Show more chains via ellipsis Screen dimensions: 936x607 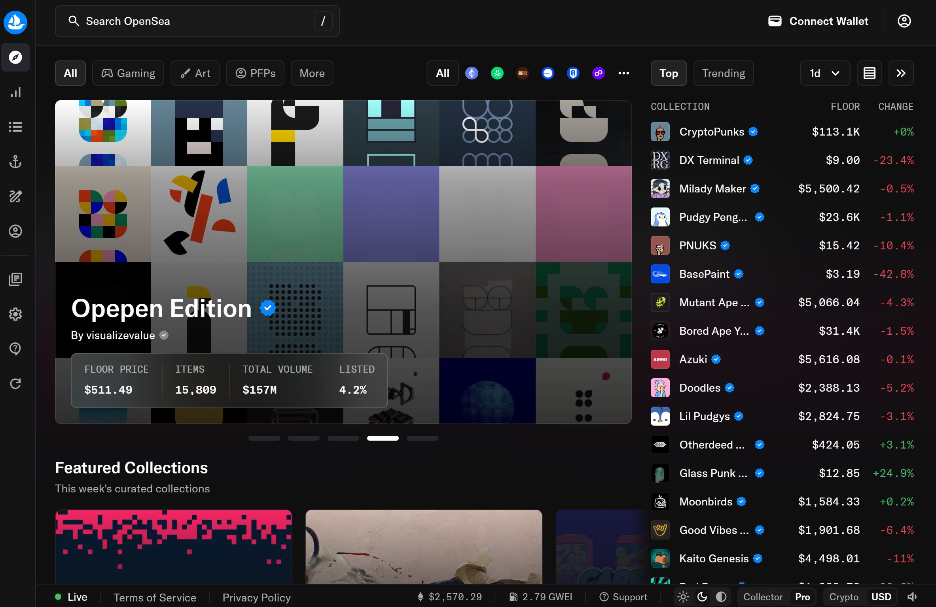[623, 73]
